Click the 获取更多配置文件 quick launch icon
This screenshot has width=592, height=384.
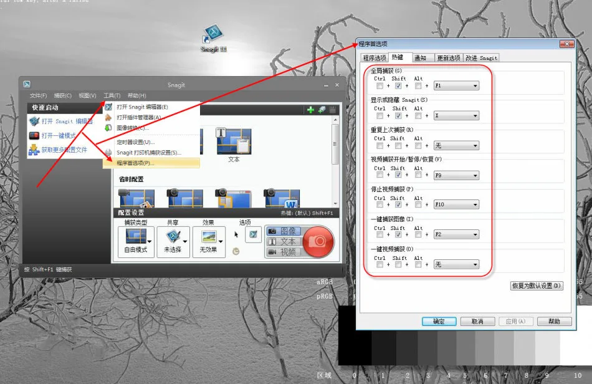pos(34,150)
